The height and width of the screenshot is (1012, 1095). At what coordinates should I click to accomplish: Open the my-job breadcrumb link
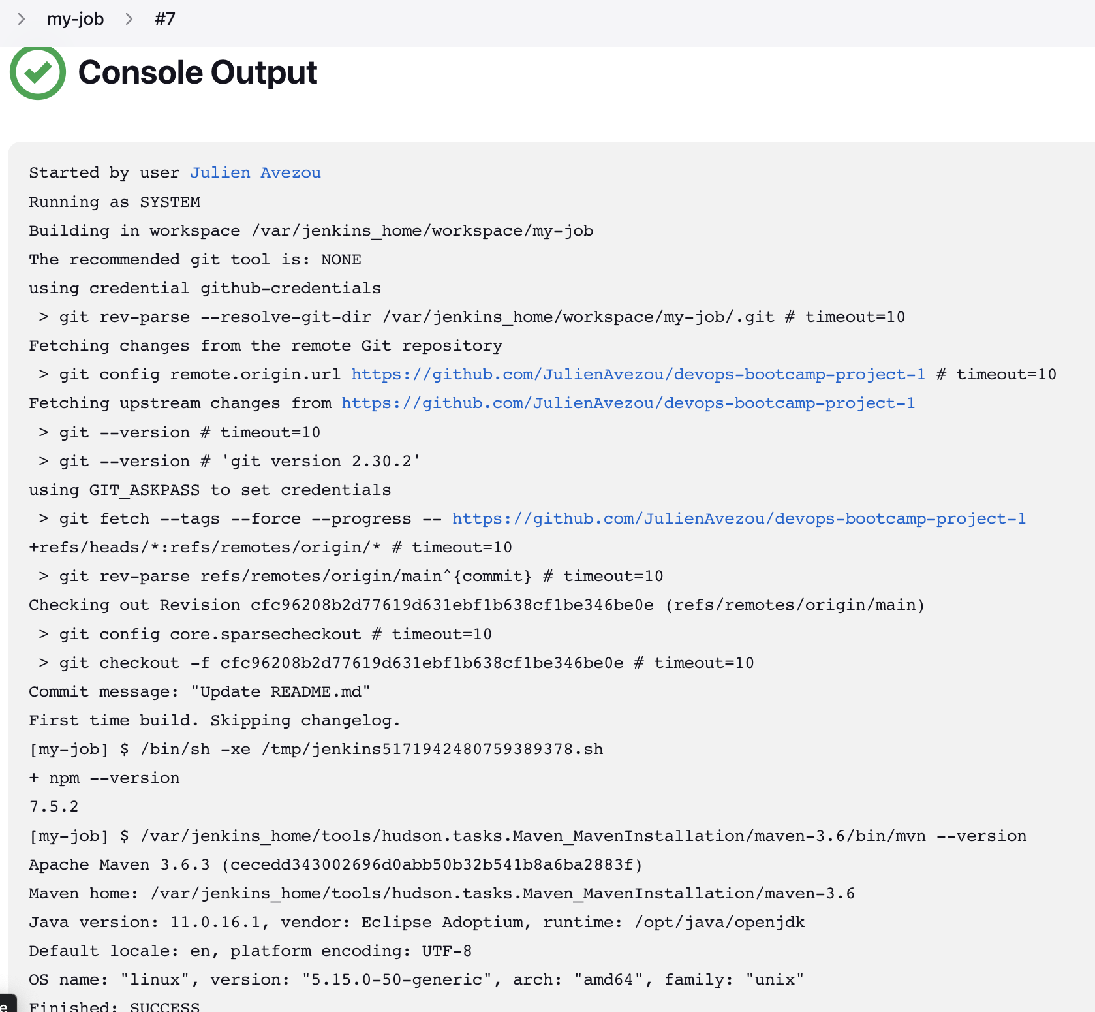tap(75, 19)
